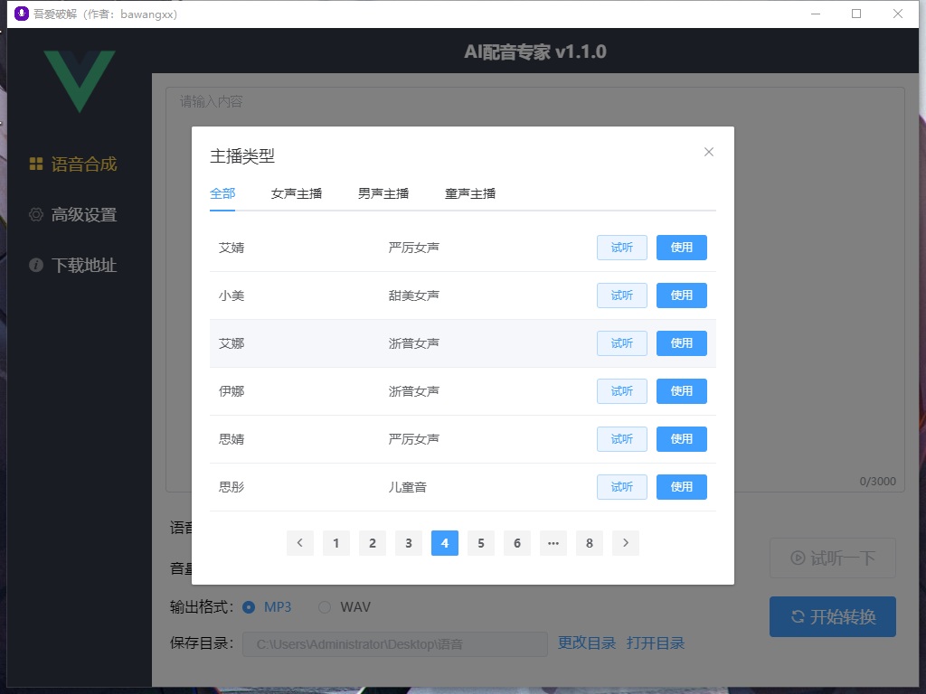
Task: Go to page 1
Action: point(336,543)
